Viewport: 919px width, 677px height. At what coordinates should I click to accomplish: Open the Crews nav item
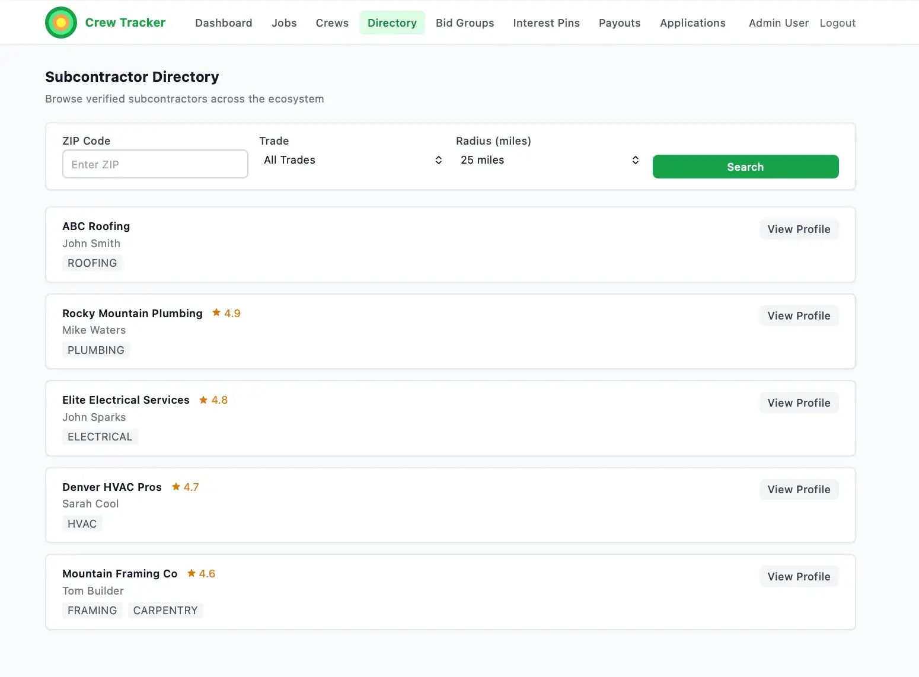[332, 23]
